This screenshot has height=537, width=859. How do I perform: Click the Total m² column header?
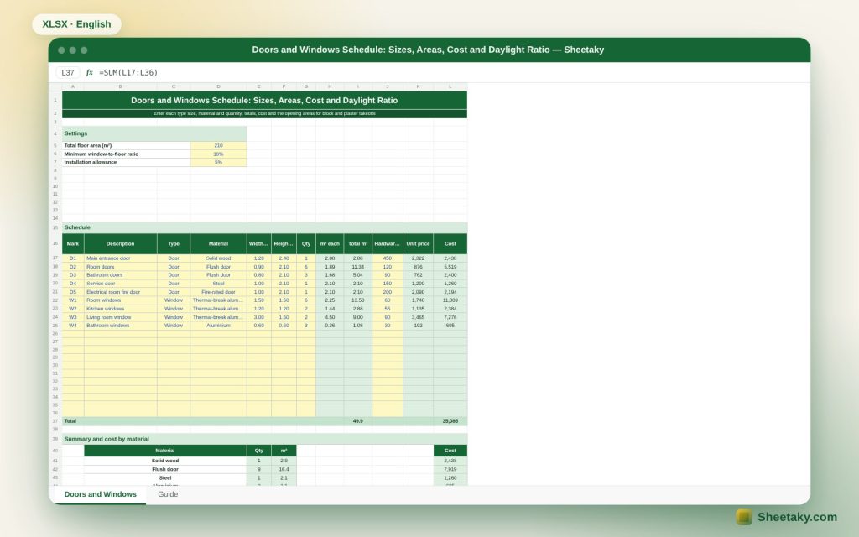coord(357,244)
